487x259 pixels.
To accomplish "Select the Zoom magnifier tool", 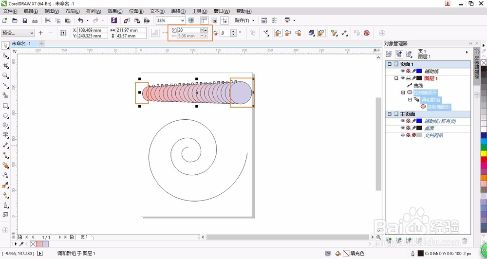I will (5, 75).
